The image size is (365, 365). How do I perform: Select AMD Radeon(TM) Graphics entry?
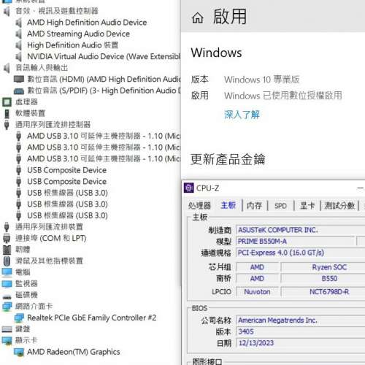tap(74, 352)
